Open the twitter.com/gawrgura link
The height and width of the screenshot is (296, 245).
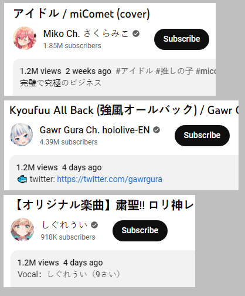(110, 179)
